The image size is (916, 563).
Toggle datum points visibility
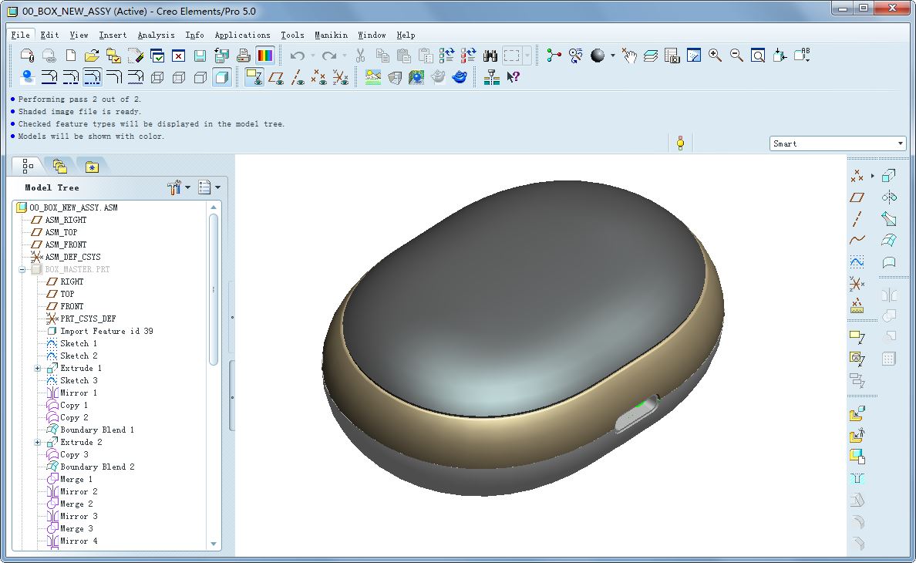pos(319,77)
